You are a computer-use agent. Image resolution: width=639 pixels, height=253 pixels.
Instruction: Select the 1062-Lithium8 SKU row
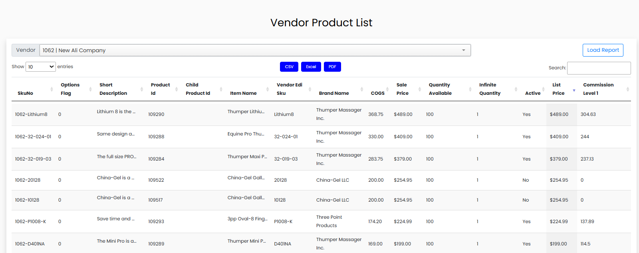[31, 114]
